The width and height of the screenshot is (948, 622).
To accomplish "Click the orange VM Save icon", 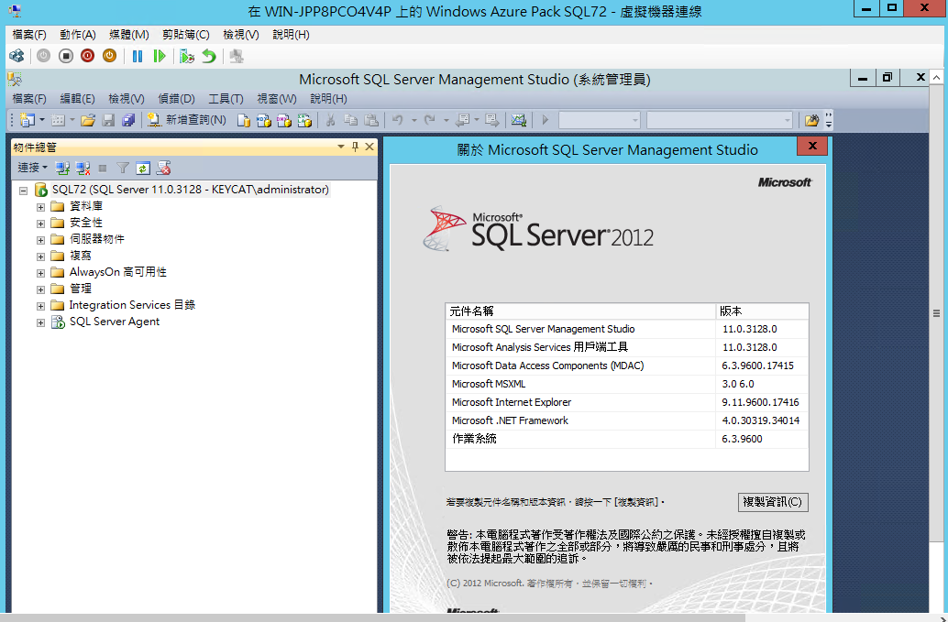I will click(109, 56).
